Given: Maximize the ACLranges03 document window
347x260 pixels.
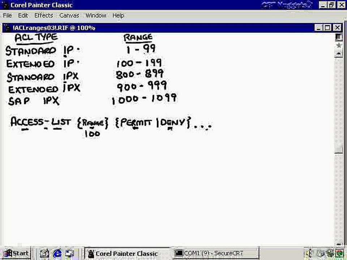Looking at the screenshot, I should click(x=327, y=28).
